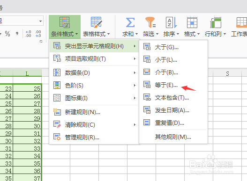Click the 项目选取规则 top-10 icon
The image size is (247, 181).
(57, 58)
